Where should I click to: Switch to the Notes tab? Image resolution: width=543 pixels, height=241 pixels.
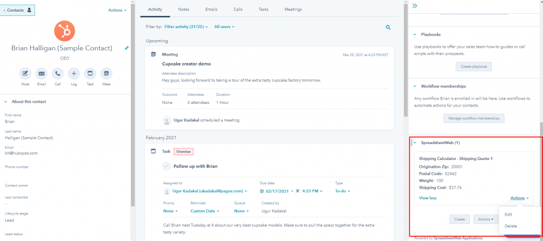183,10
